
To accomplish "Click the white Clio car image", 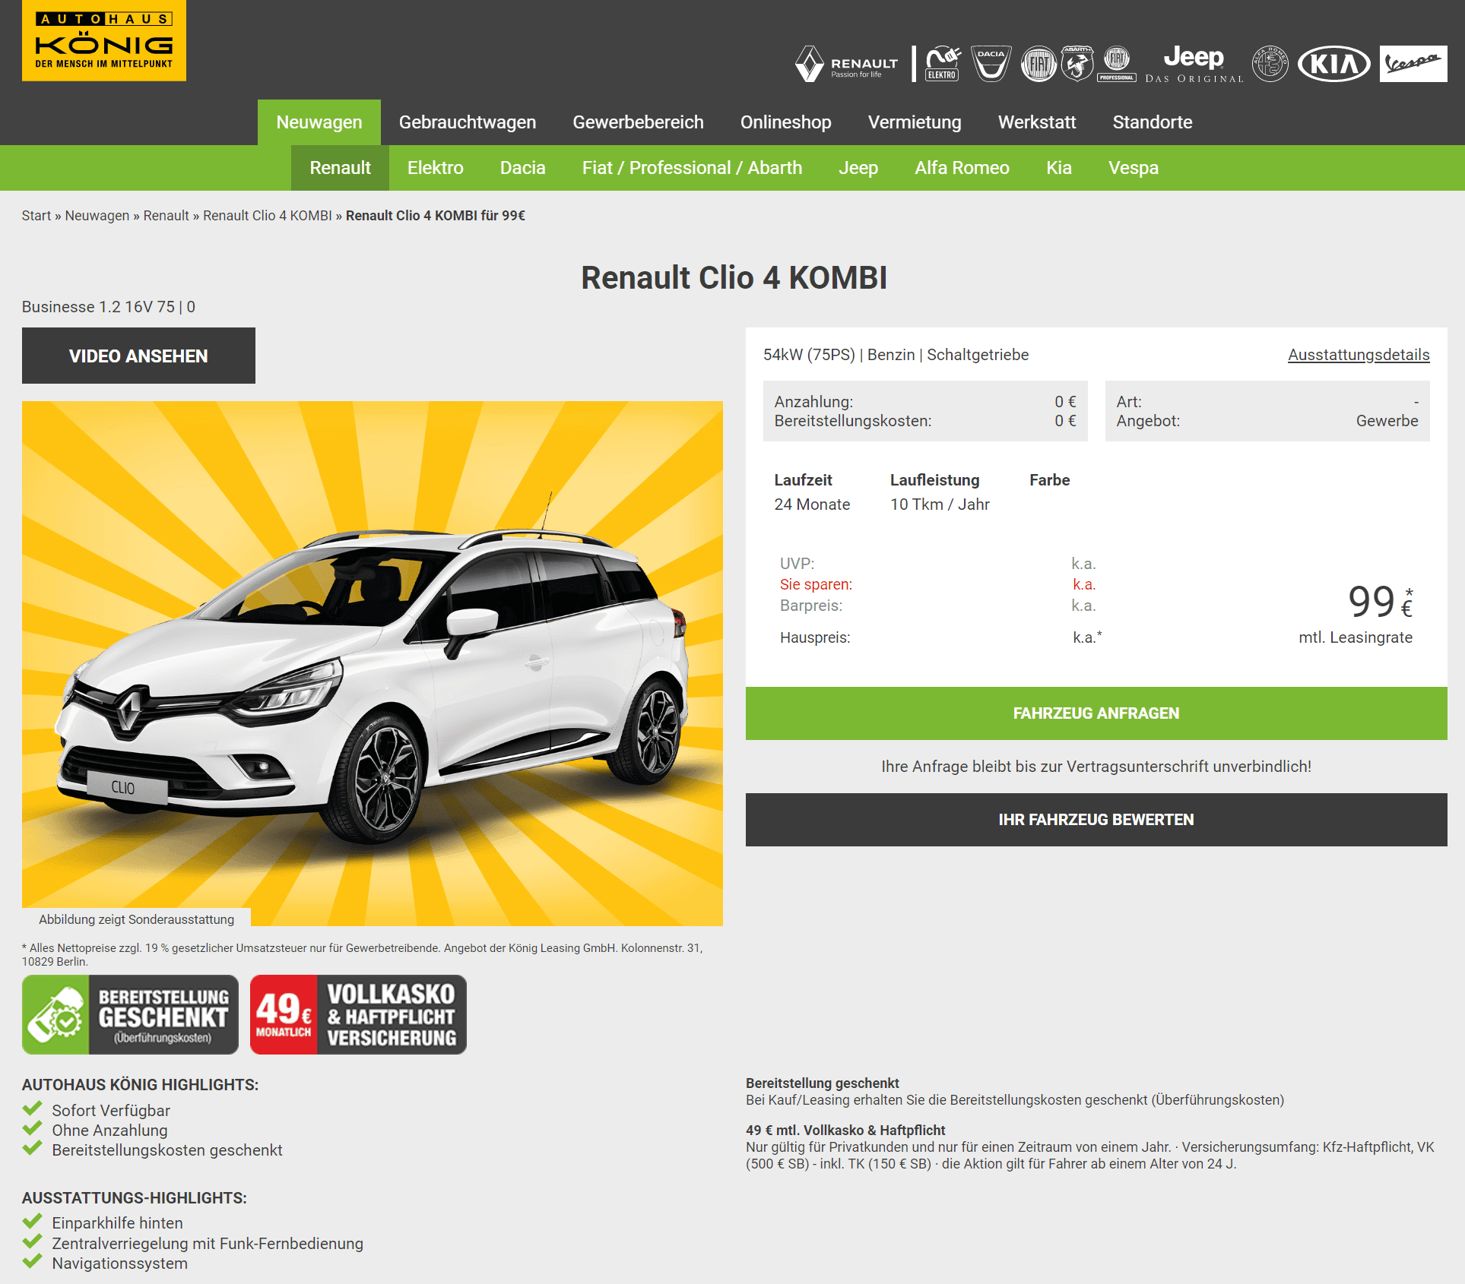I will click(x=373, y=663).
